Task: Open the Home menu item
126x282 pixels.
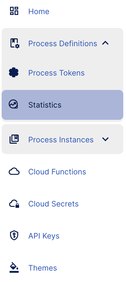Action: 62,11
